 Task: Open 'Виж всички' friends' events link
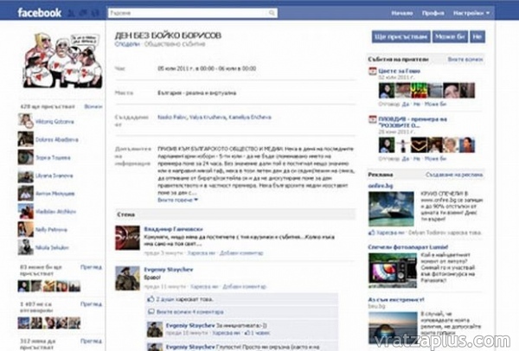point(465,60)
